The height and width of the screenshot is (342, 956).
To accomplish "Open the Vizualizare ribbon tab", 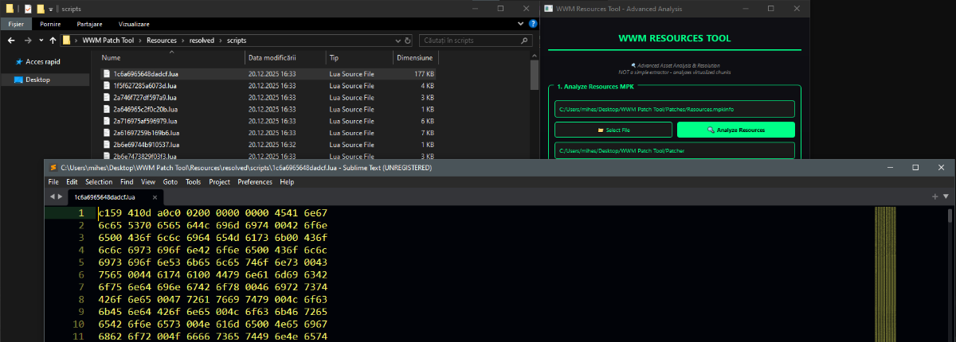I will coord(134,25).
